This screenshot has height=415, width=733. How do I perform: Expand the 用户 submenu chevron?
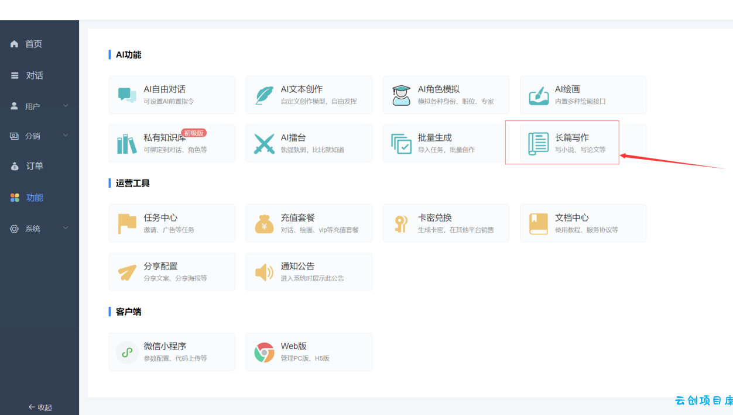click(x=66, y=106)
